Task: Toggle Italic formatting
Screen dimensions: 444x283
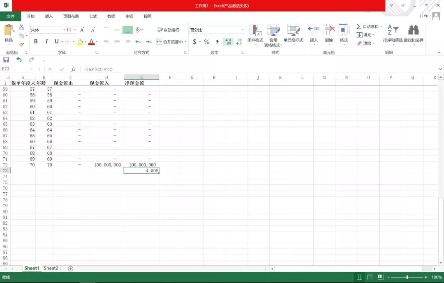Action: [46, 41]
